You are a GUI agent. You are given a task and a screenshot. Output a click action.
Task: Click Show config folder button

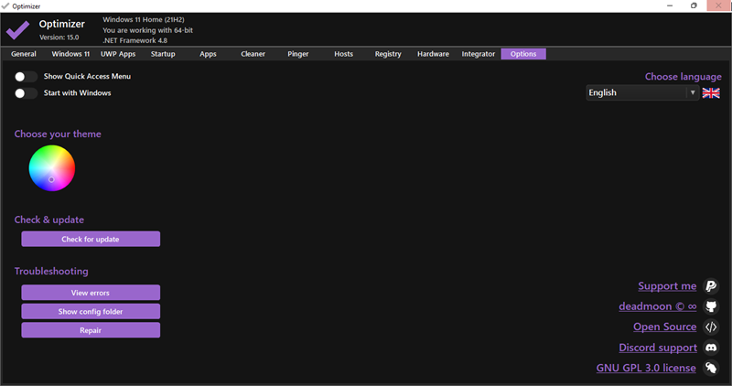click(91, 311)
